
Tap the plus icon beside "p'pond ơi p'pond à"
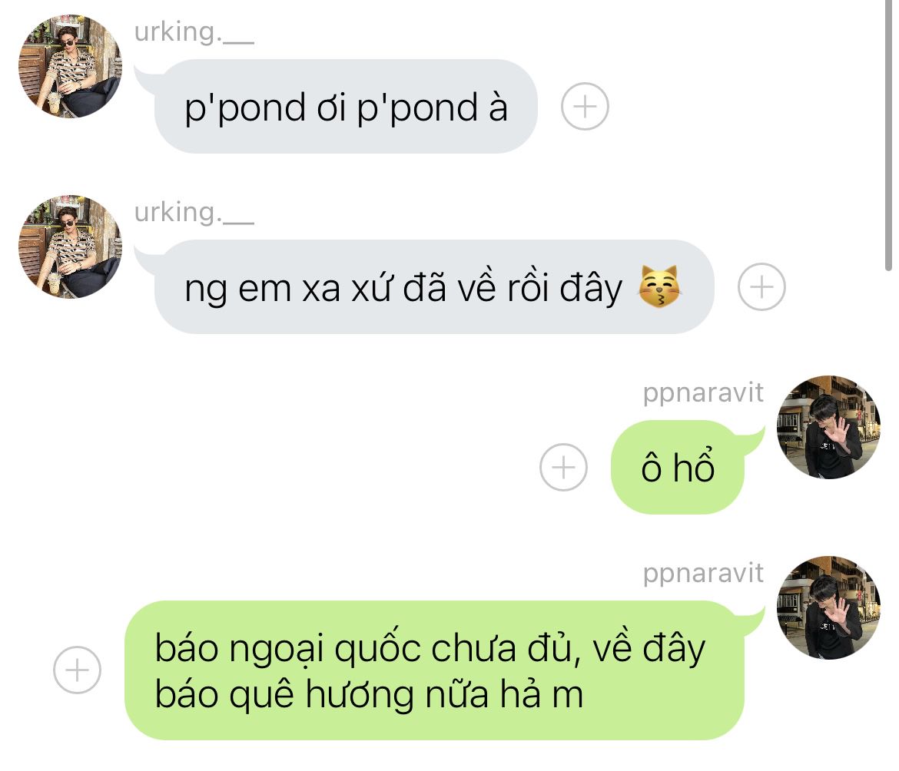tap(584, 107)
